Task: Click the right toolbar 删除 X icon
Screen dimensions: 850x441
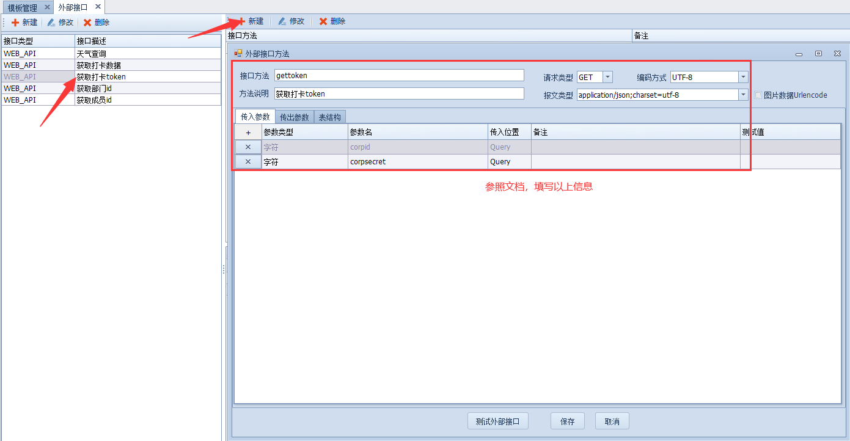Action: (323, 21)
